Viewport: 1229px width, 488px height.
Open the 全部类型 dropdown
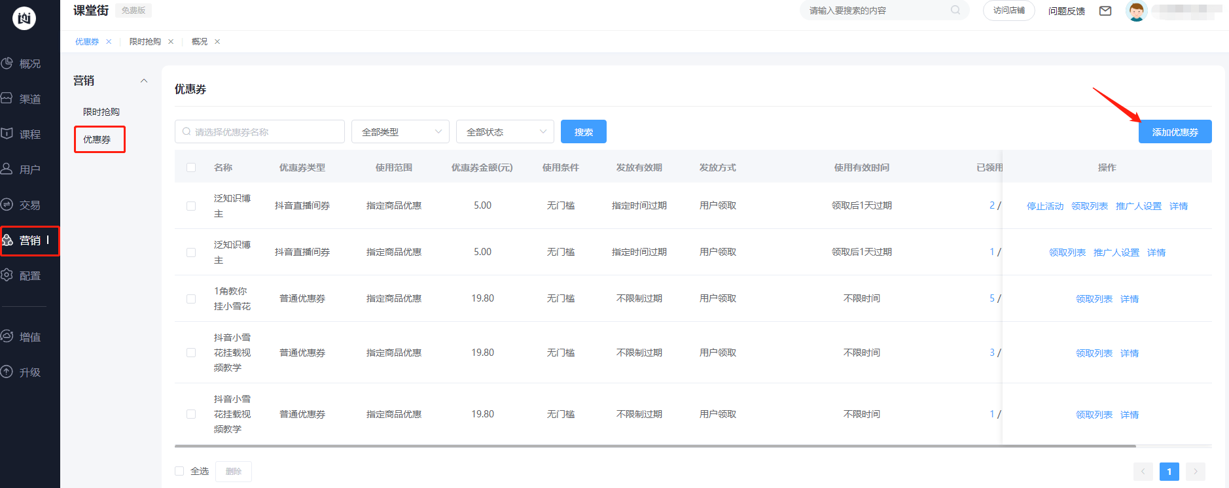click(401, 131)
